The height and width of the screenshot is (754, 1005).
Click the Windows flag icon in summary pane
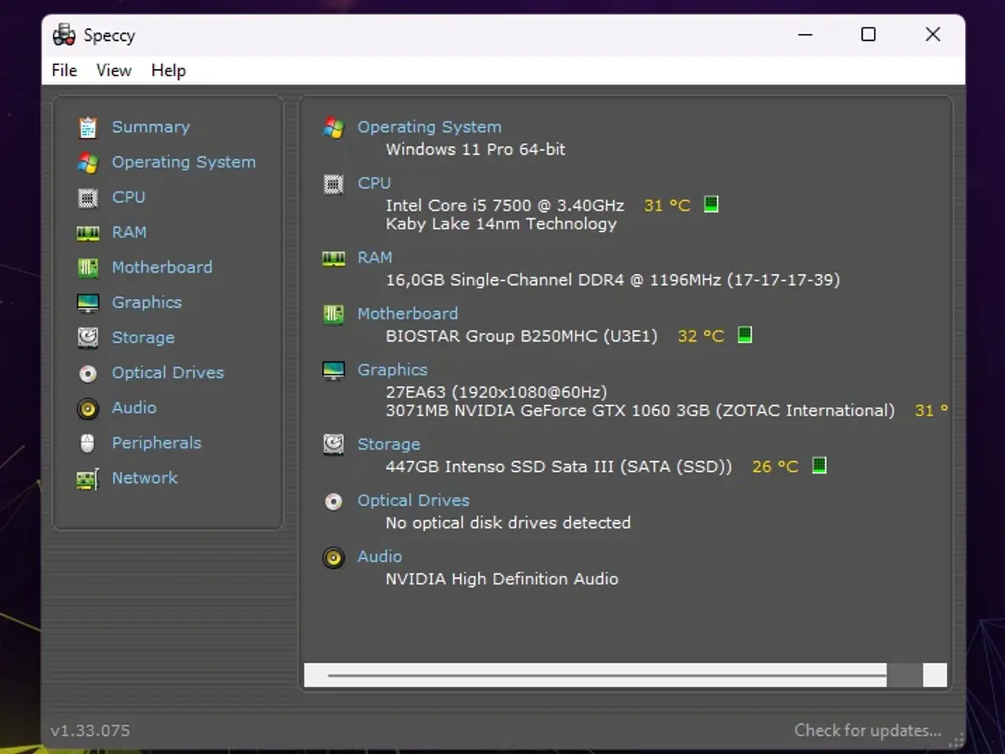click(334, 128)
